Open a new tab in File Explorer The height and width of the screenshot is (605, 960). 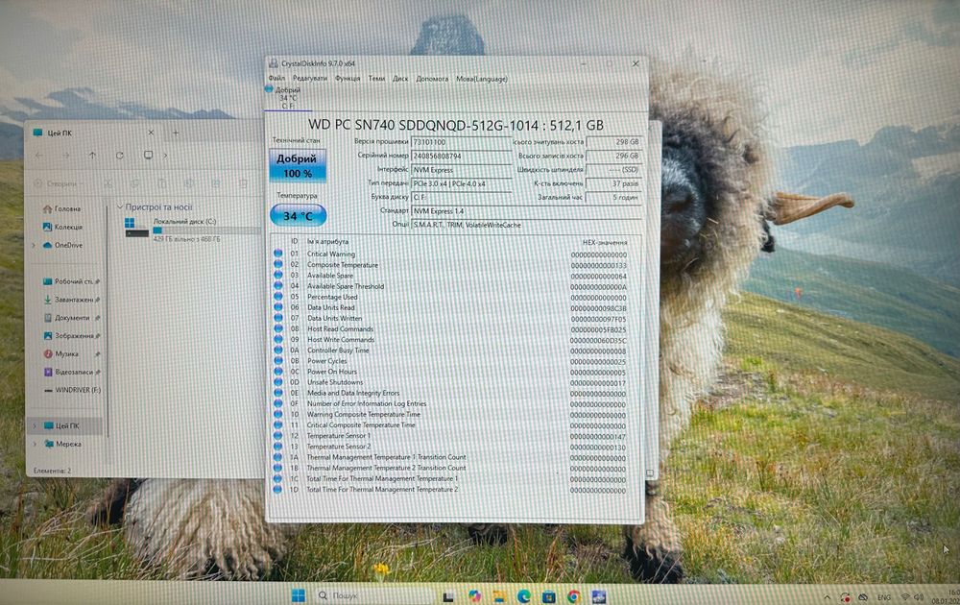click(176, 133)
